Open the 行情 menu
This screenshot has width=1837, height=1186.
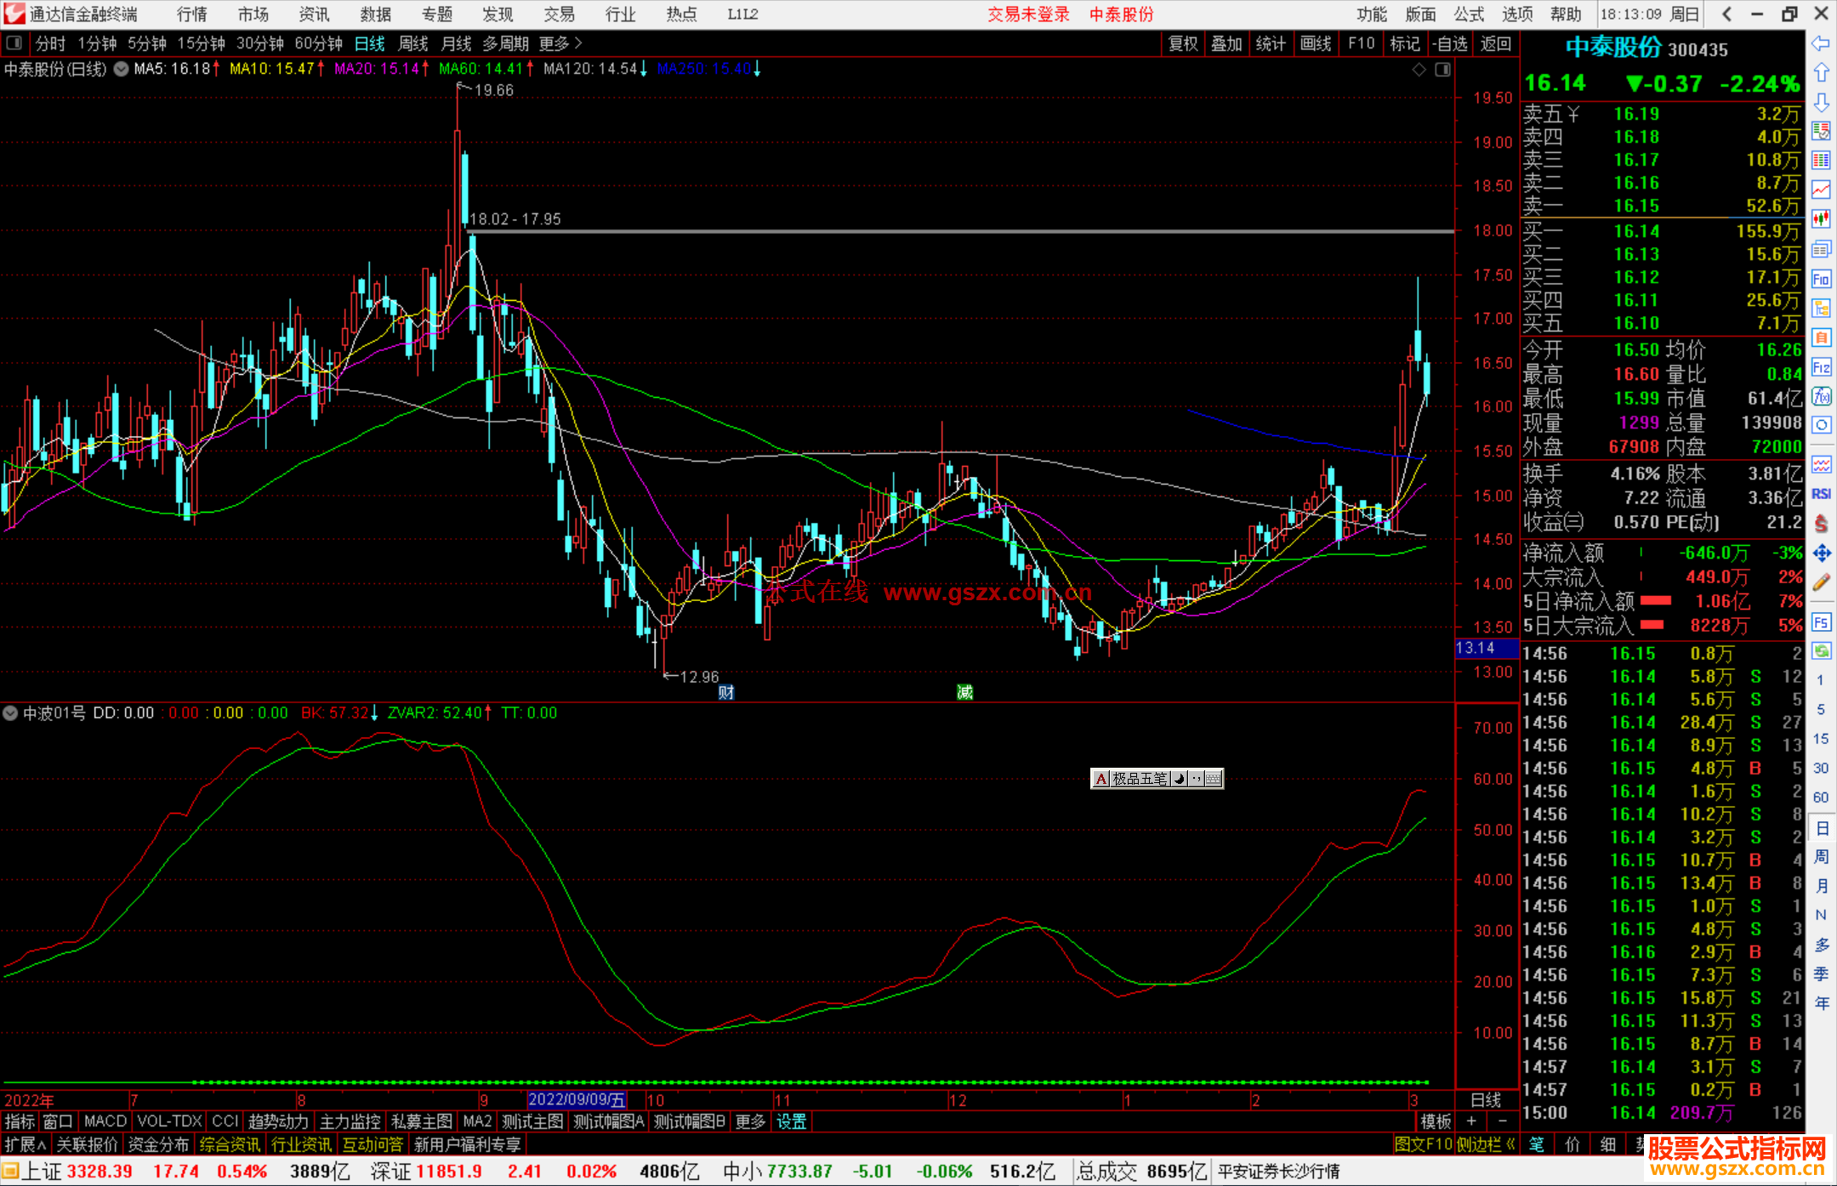click(x=191, y=14)
